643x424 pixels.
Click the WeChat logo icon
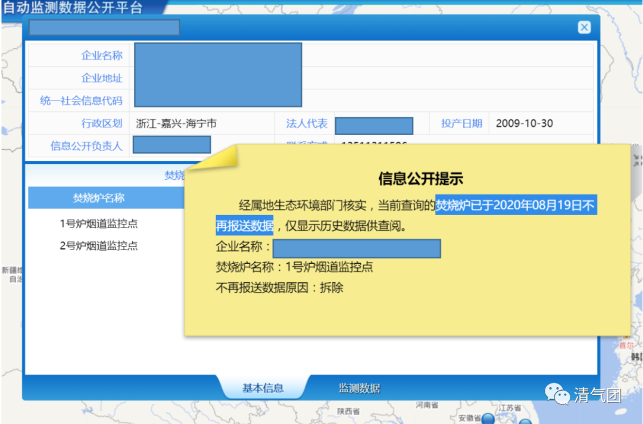pyautogui.click(x=557, y=394)
